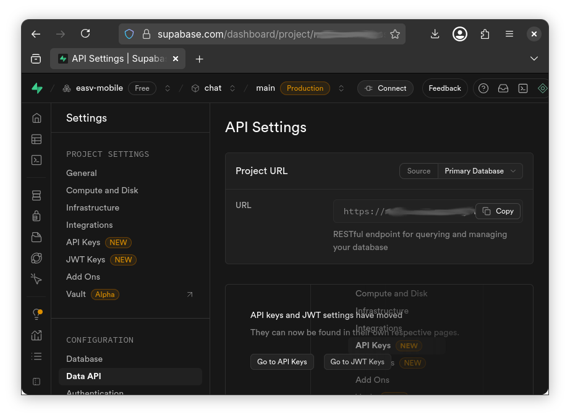Go back with the browser back arrow
This screenshot has width=570, height=418.
tap(36, 34)
